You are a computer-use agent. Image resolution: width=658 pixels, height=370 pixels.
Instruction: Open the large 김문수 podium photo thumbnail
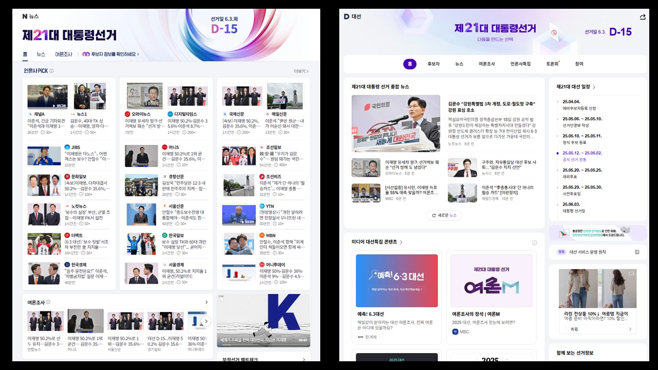point(396,123)
